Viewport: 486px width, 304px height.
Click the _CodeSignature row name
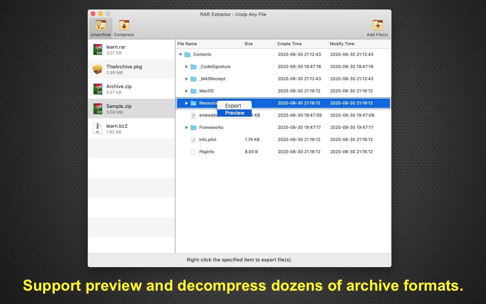215,66
